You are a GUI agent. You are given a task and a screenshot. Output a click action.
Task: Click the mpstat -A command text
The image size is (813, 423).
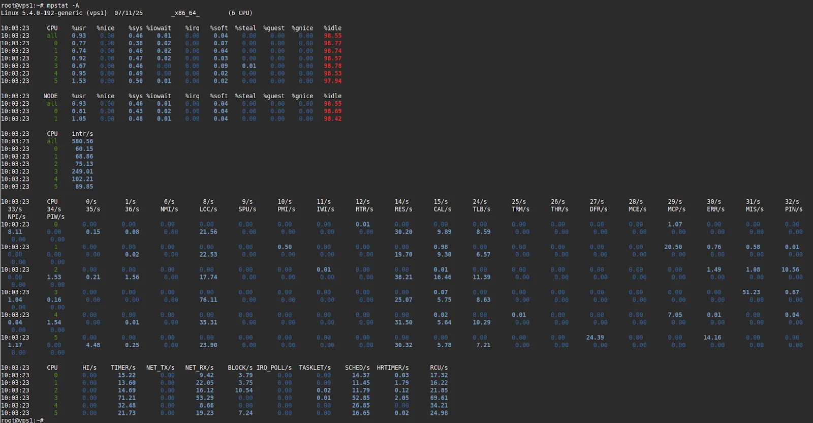63,5
